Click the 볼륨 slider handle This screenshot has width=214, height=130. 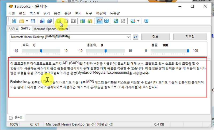point(188,51)
